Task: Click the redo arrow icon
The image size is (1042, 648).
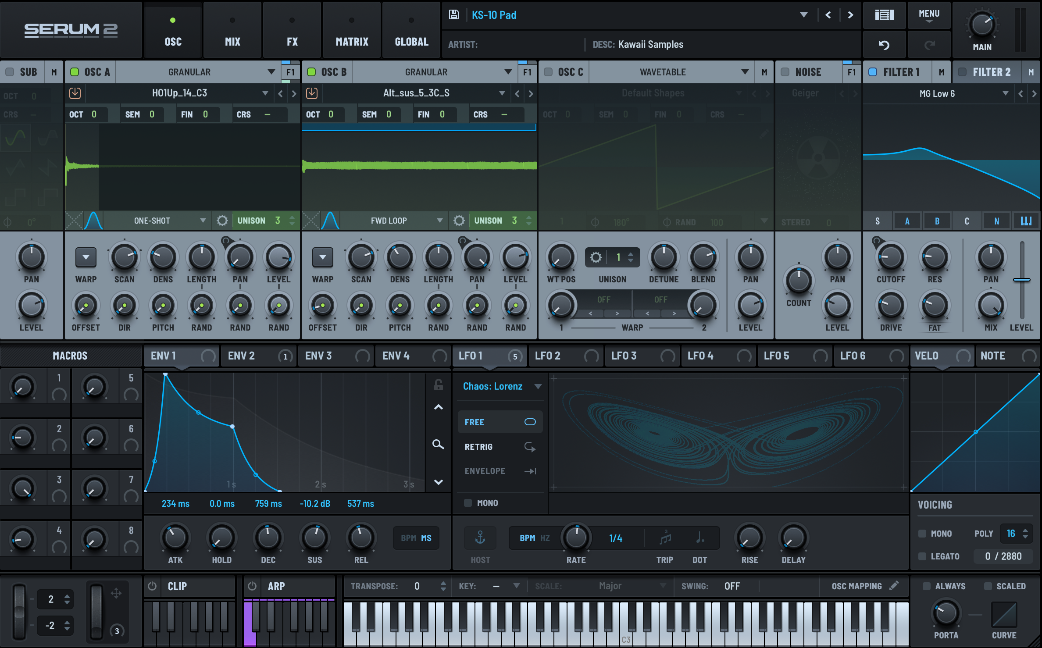Action: (929, 45)
